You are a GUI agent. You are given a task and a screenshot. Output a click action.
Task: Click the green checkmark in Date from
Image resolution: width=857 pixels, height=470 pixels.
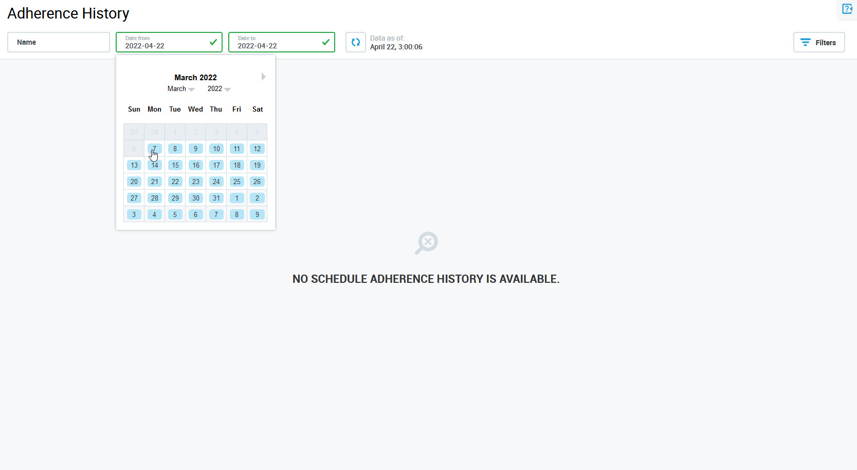click(x=213, y=42)
